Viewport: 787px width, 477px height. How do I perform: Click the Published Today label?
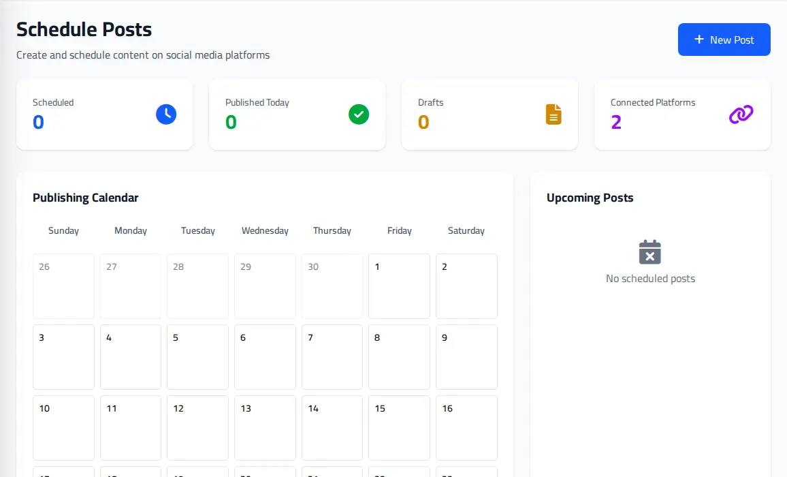(x=257, y=102)
